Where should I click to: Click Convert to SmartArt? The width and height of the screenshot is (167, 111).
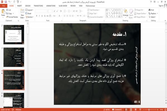95,17
